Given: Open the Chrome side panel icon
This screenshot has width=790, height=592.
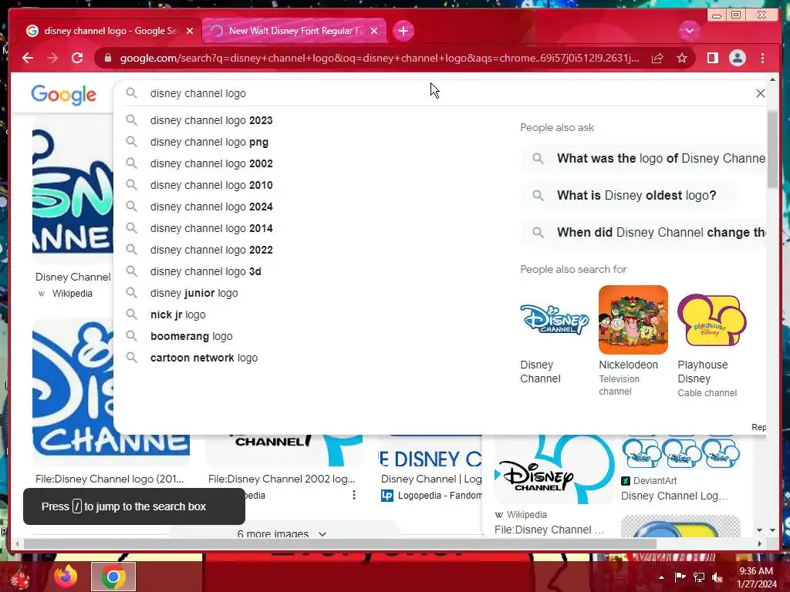Looking at the screenshot, I should coord(712,58).
